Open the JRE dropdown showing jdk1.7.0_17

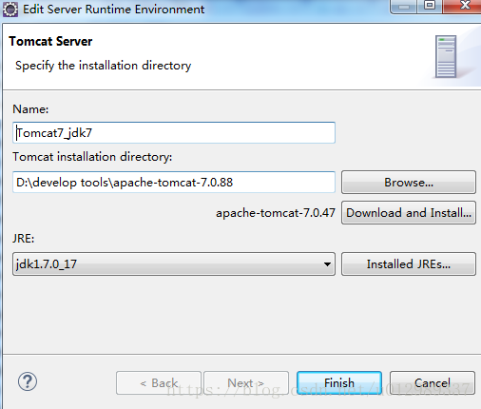pyautogui.click(x=174, y=264)
